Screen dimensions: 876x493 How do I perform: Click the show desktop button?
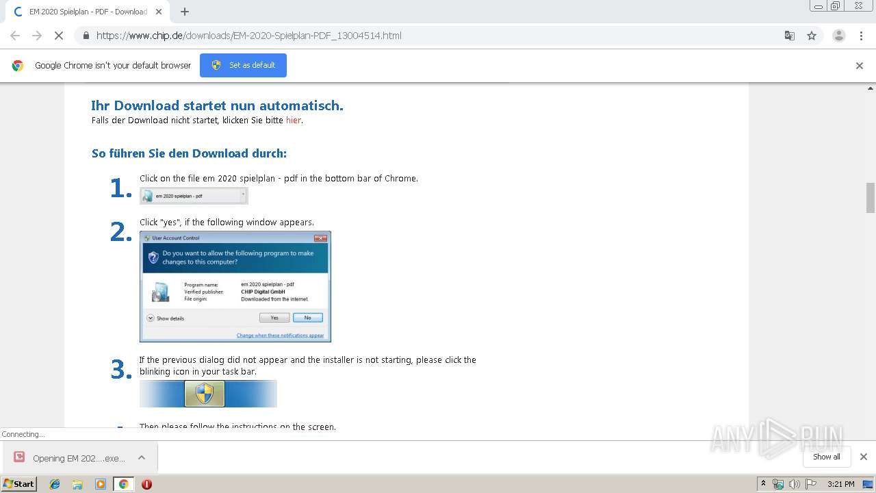tap(868, 484)
